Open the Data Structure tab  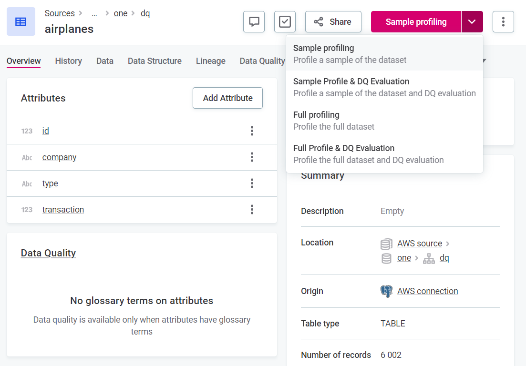155,61
